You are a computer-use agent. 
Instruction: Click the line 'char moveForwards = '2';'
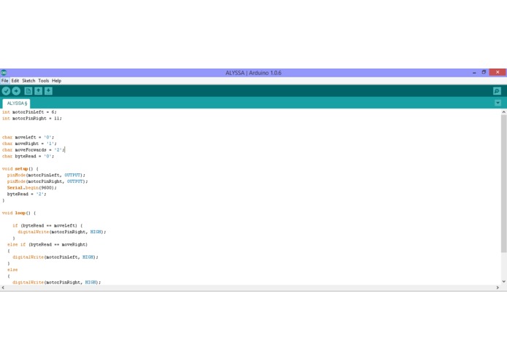(33, 150)
